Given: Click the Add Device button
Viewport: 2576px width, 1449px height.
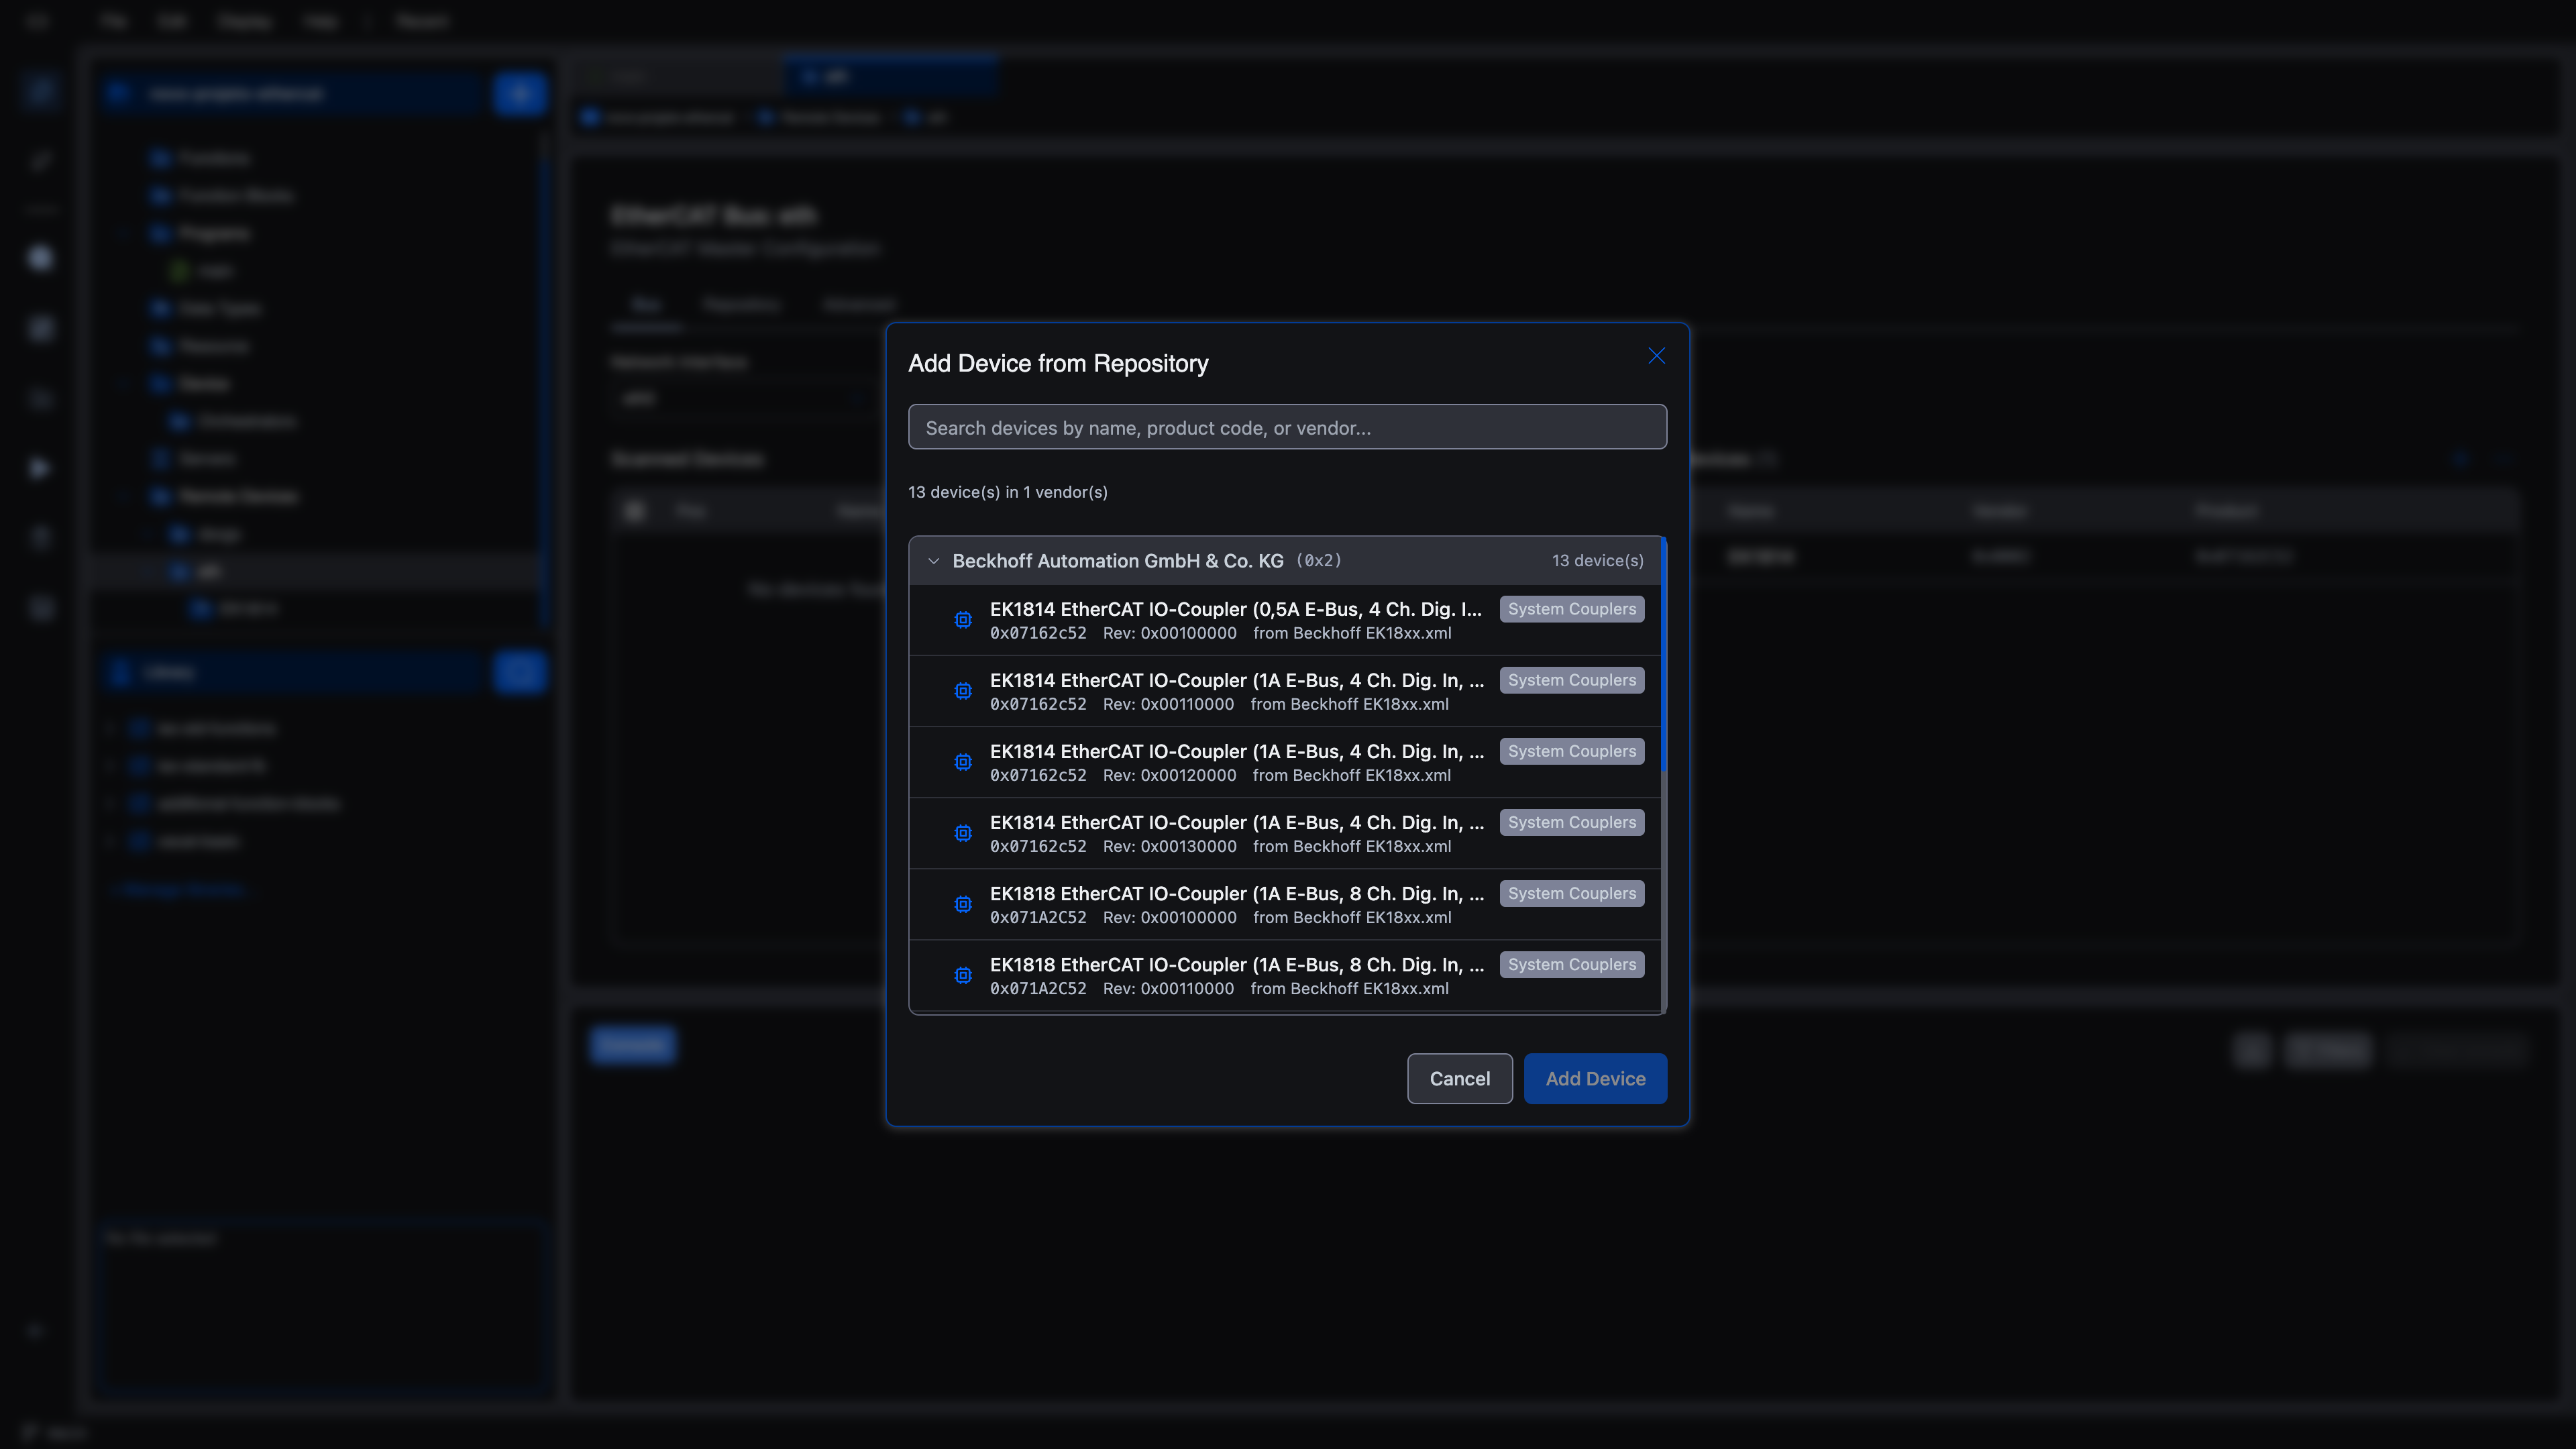Looking at the screenshot, I should tap(1595, 1078).
